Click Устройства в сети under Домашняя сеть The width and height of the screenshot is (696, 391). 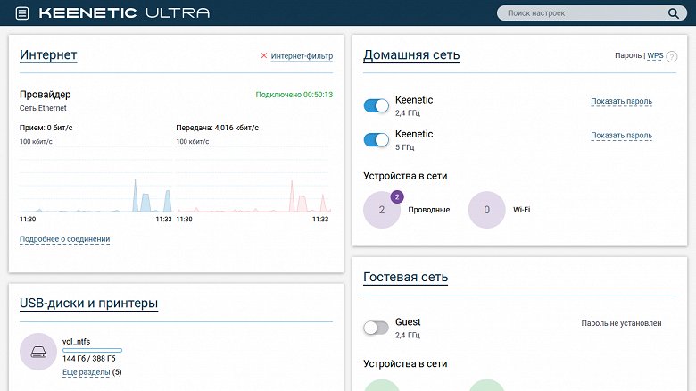(405, 176)
